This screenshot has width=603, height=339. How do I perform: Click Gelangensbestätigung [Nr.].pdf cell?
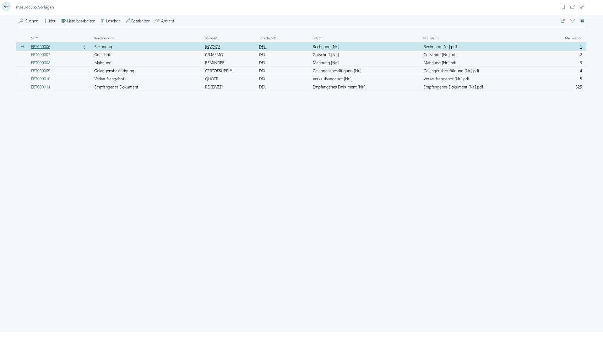pyautogui.click(x=451, y=71)
